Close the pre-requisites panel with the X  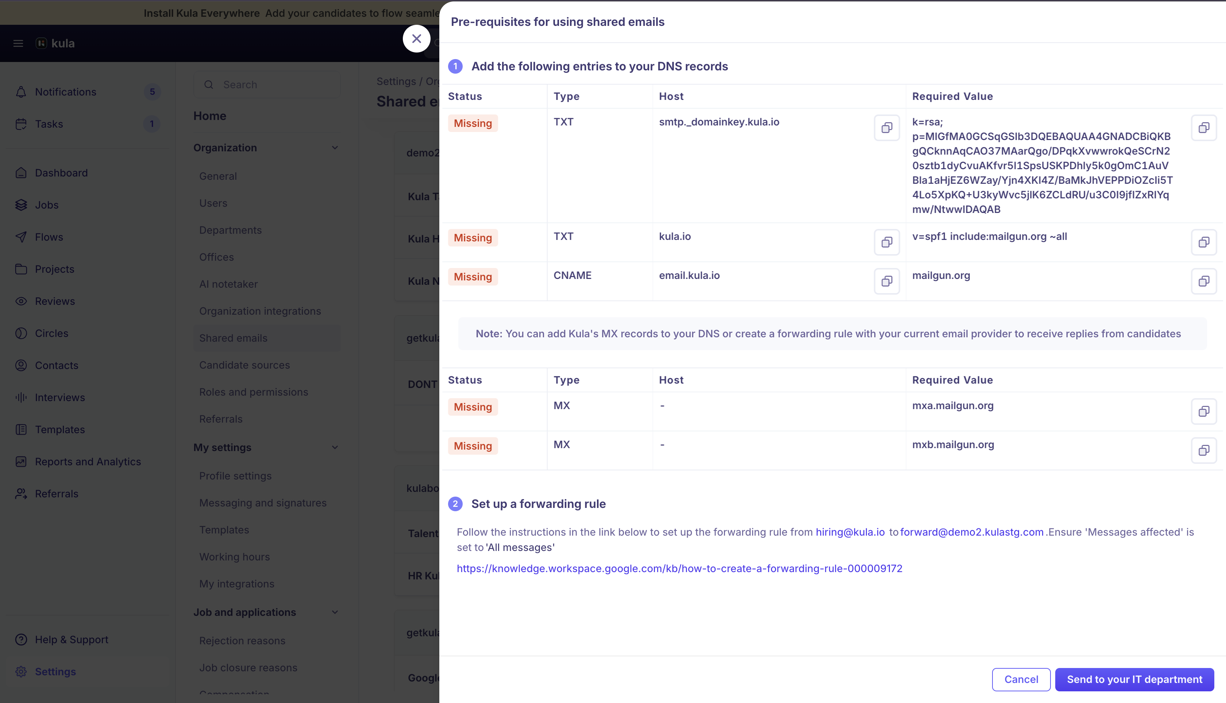[416, 39]
